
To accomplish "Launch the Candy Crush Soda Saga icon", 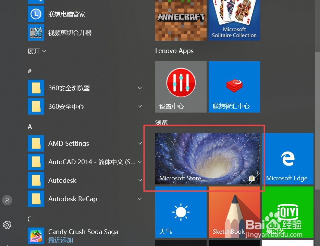I will 36,236.
